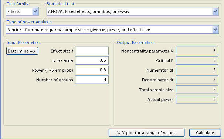The image size is (224, 139).
Task: Focus the Power field showing 0.8
Action: [92, 70]
